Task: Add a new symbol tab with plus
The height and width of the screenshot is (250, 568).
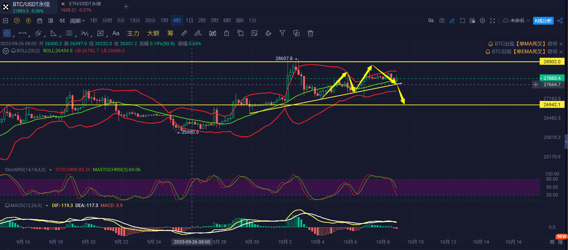Action: click(126, 7)
